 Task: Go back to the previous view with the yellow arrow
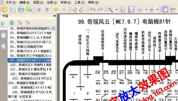click(56, 9)
